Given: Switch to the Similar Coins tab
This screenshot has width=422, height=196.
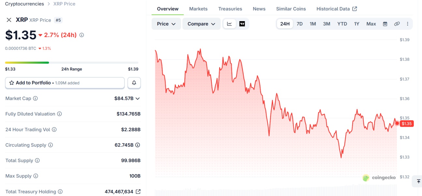Looking at the screenshot, I should coord(291,9).
